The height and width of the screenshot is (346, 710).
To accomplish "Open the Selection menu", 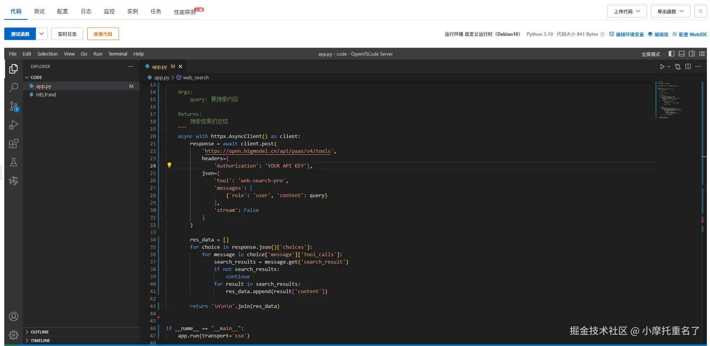I will pyautogui.click(x=47, y=54).
